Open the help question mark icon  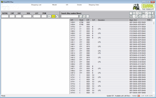click(131, 13)
